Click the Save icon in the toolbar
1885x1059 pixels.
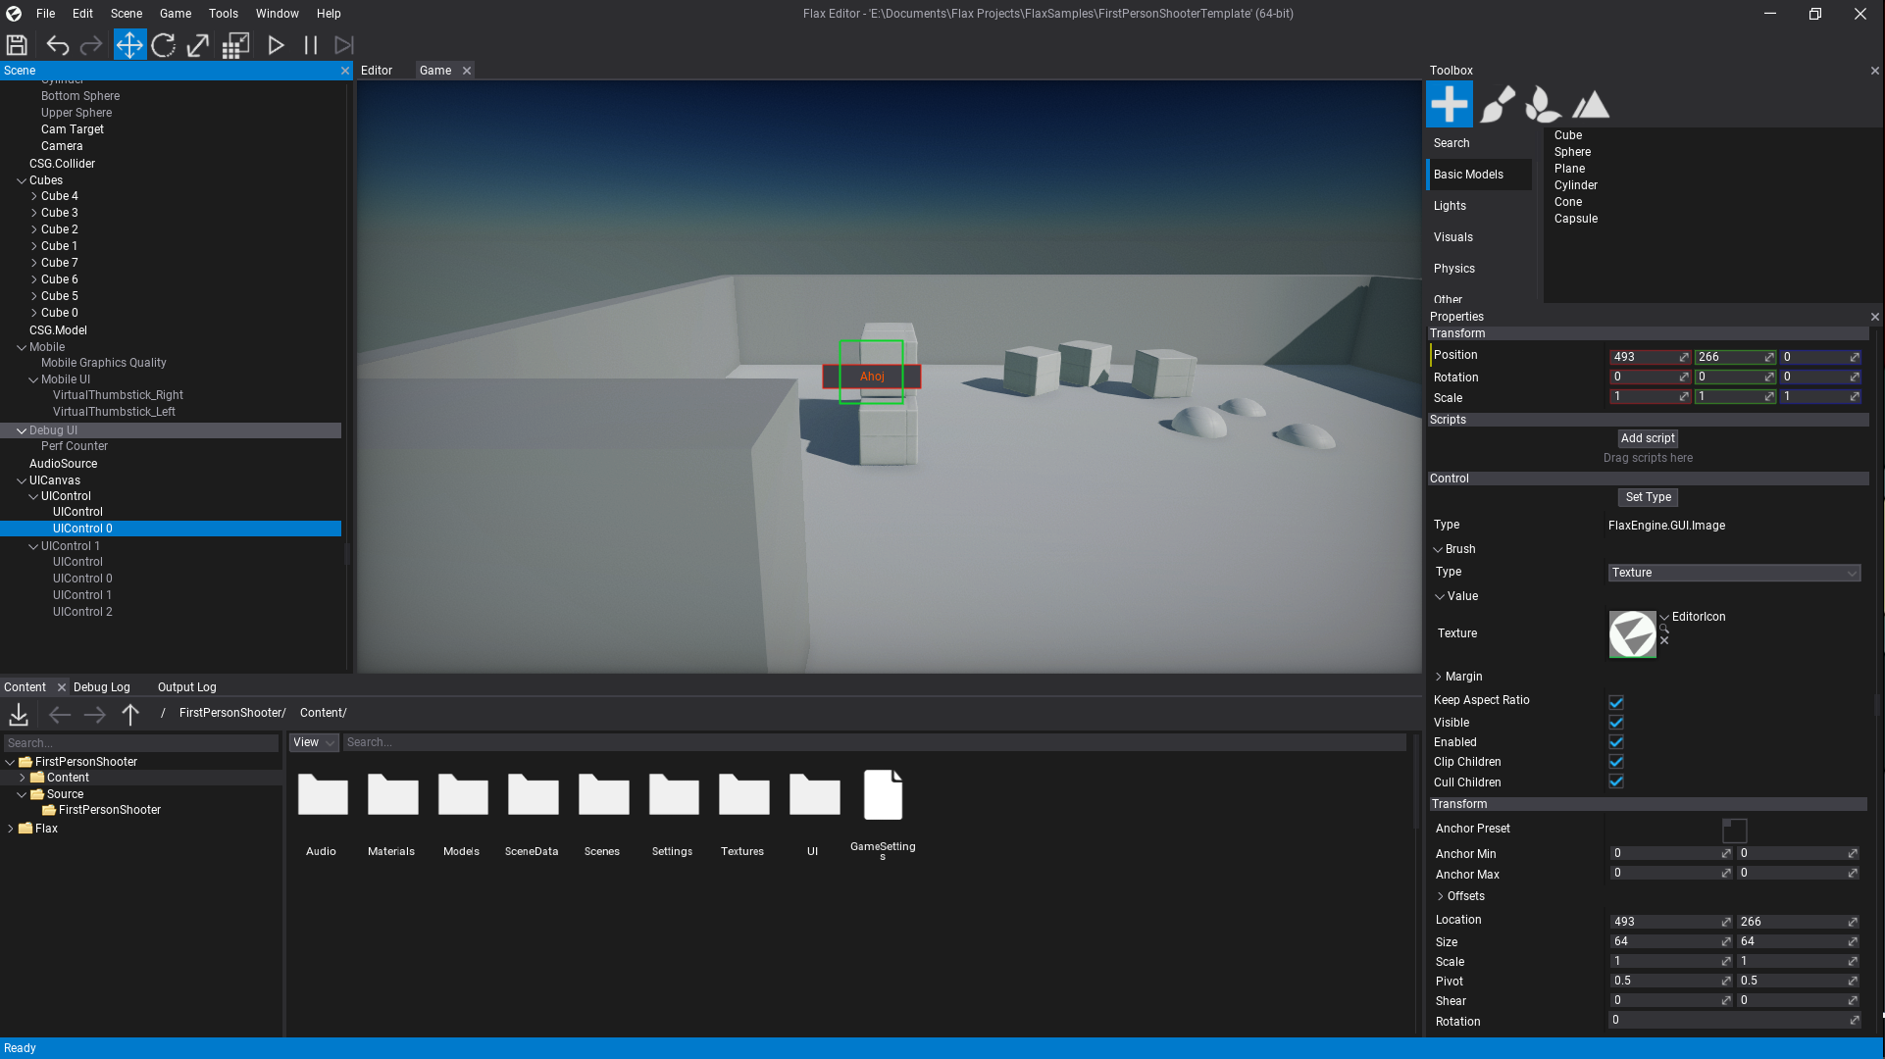(17, 45)
